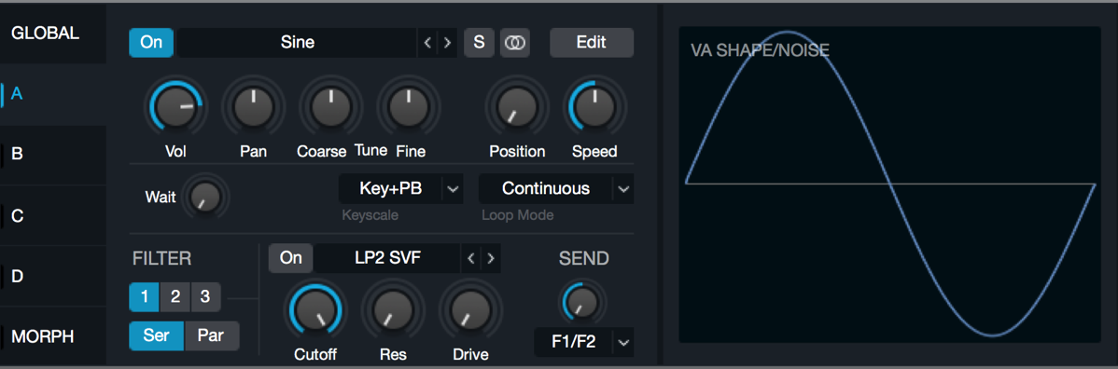Select the GLOBAL tab
The height and width of the screenshot is (369, 1118).
click(x=53, y=34)
